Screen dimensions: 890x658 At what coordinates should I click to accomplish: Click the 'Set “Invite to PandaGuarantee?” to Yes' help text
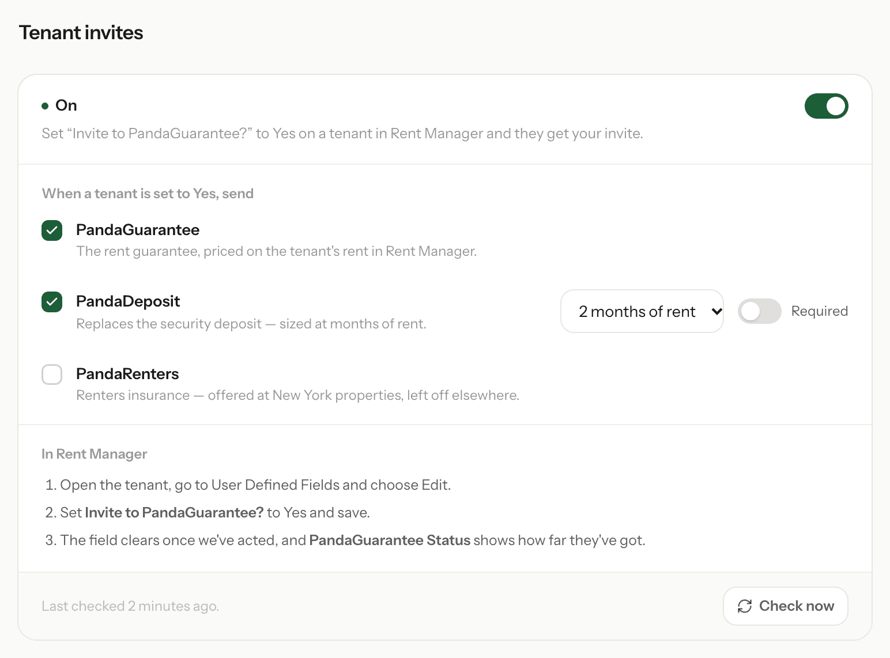[342, 134]
